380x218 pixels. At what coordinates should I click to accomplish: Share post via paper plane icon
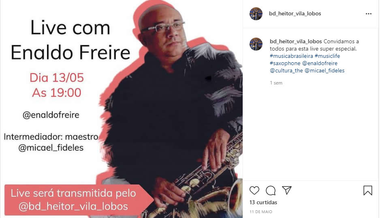(x=287, y=190)
